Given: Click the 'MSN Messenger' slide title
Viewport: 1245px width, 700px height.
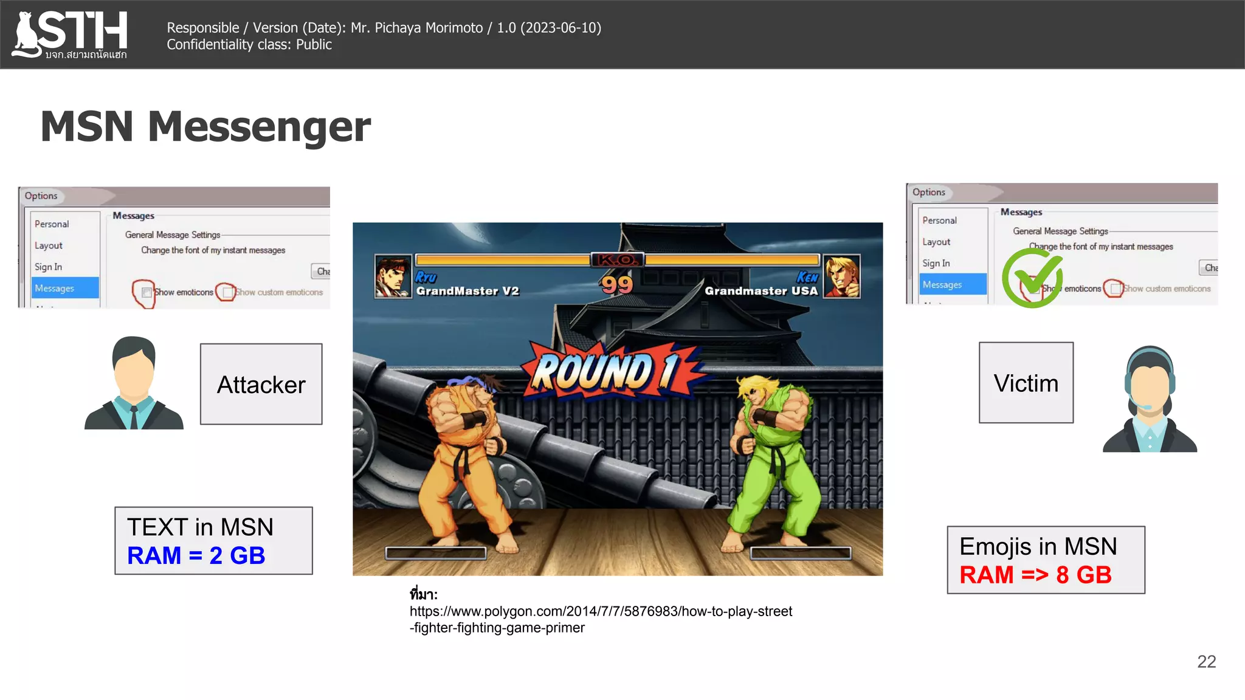Looking at the screenshot, I should click(205, 126).
